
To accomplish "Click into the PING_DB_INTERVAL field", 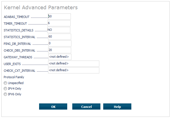I will [x=60, y=43].
